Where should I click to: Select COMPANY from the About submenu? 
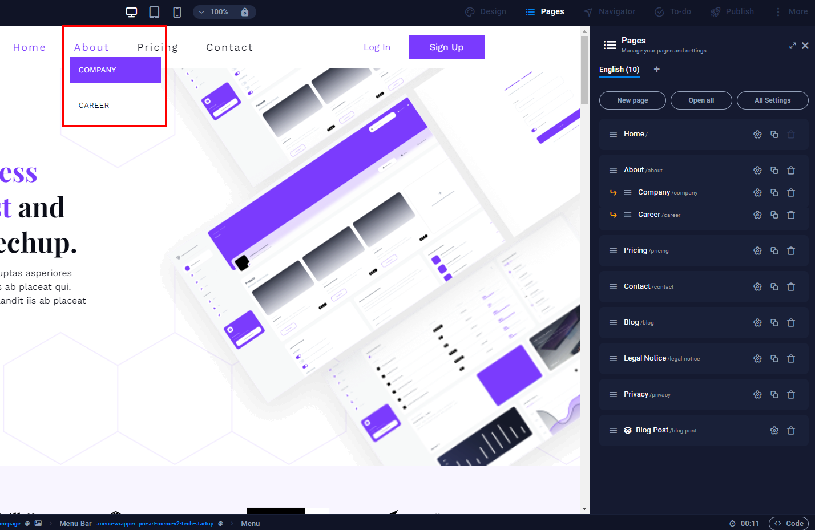(115, 70)
